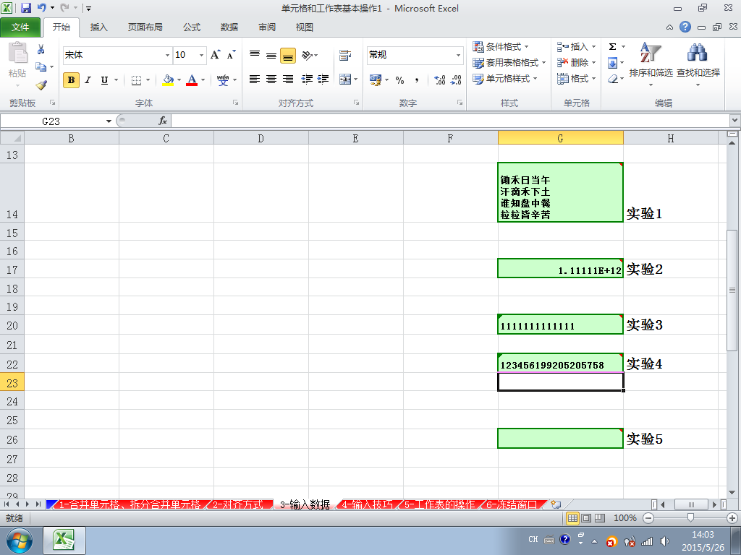Click the increase indent icon

tap(323, 79)
